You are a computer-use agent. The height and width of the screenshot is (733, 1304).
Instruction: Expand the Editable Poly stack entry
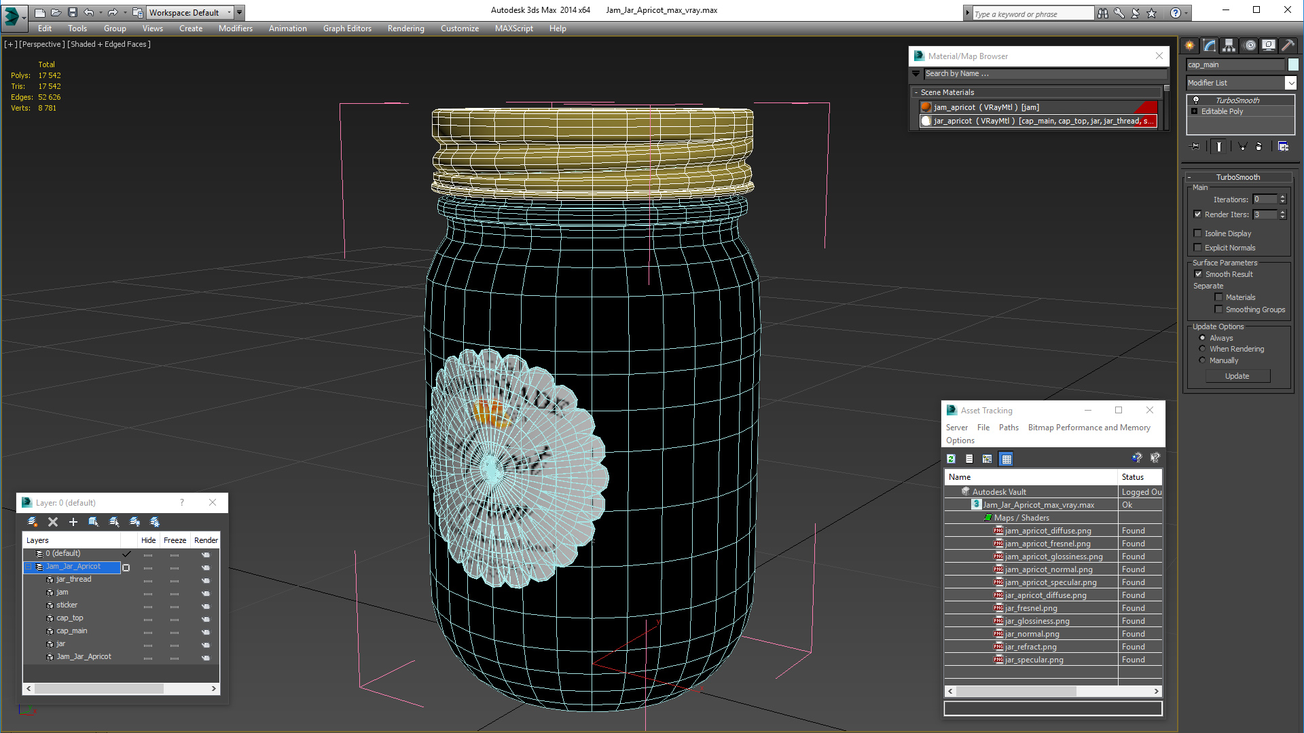pyautogui.click(x=1194, y=111)
